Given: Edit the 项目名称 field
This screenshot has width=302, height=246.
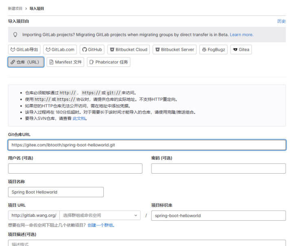Looking at the screenshot, I should (56, 192).
